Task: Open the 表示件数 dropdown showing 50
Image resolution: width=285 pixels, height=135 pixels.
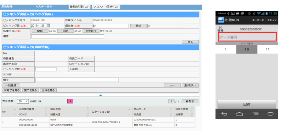Action: (x=23, y=101)
